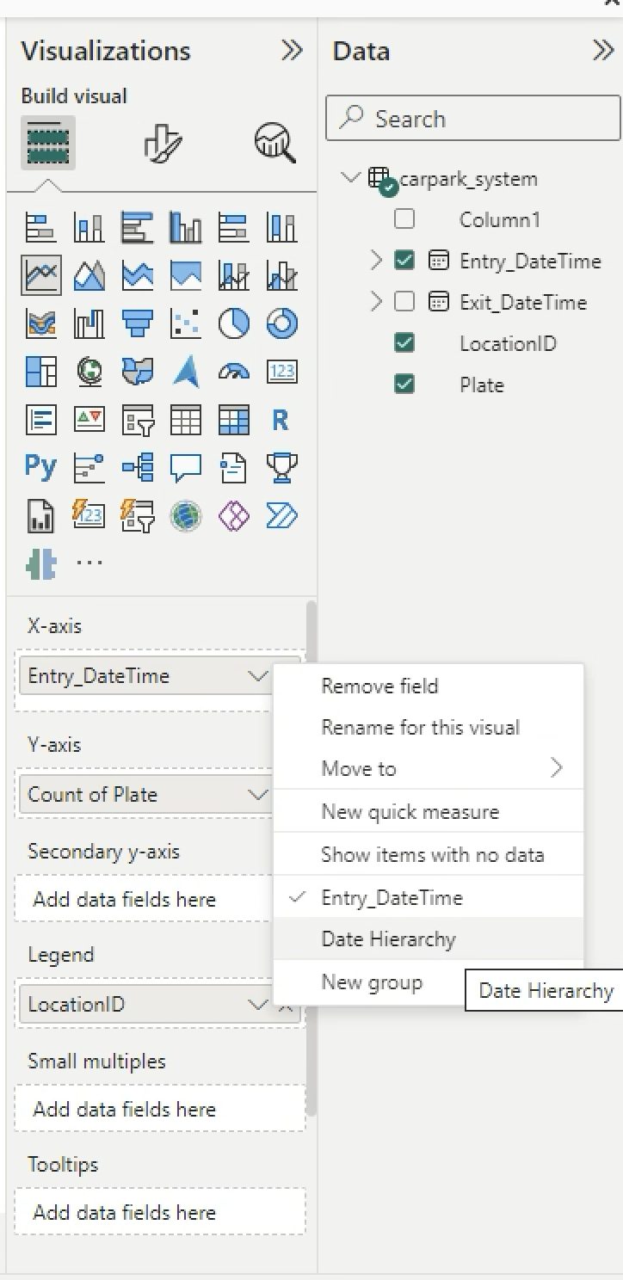Enable the Exit_DateTime field checkbox
This screenshot has height=1280, width=623.
[x=404, y=302]
